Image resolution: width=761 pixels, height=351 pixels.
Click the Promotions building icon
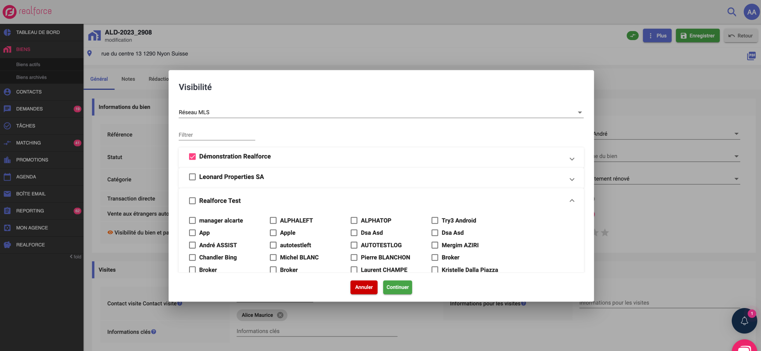tap(7, 160)
